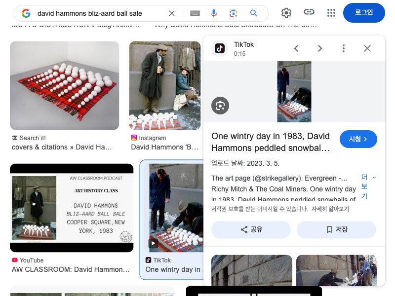
Task: Search inside the image with the Lens button
Action: coord(220,106)
